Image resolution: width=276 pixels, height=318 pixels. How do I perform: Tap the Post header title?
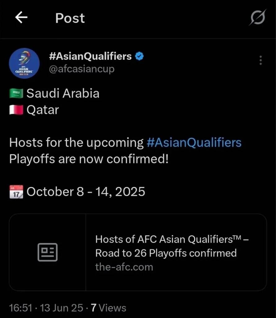point(70,18)
